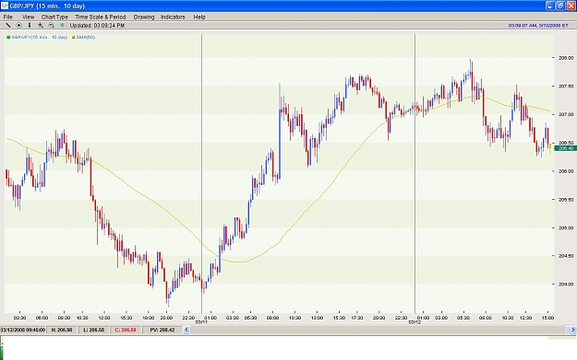Open the File menu
Viewport: 577px width, 360px height.
click(x=7, y=17)
